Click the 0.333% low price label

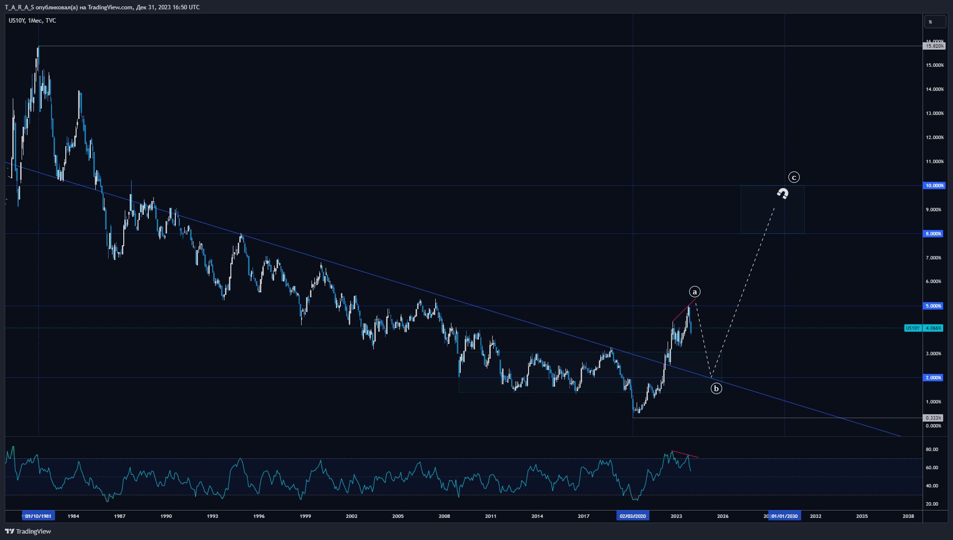[933, 418]
